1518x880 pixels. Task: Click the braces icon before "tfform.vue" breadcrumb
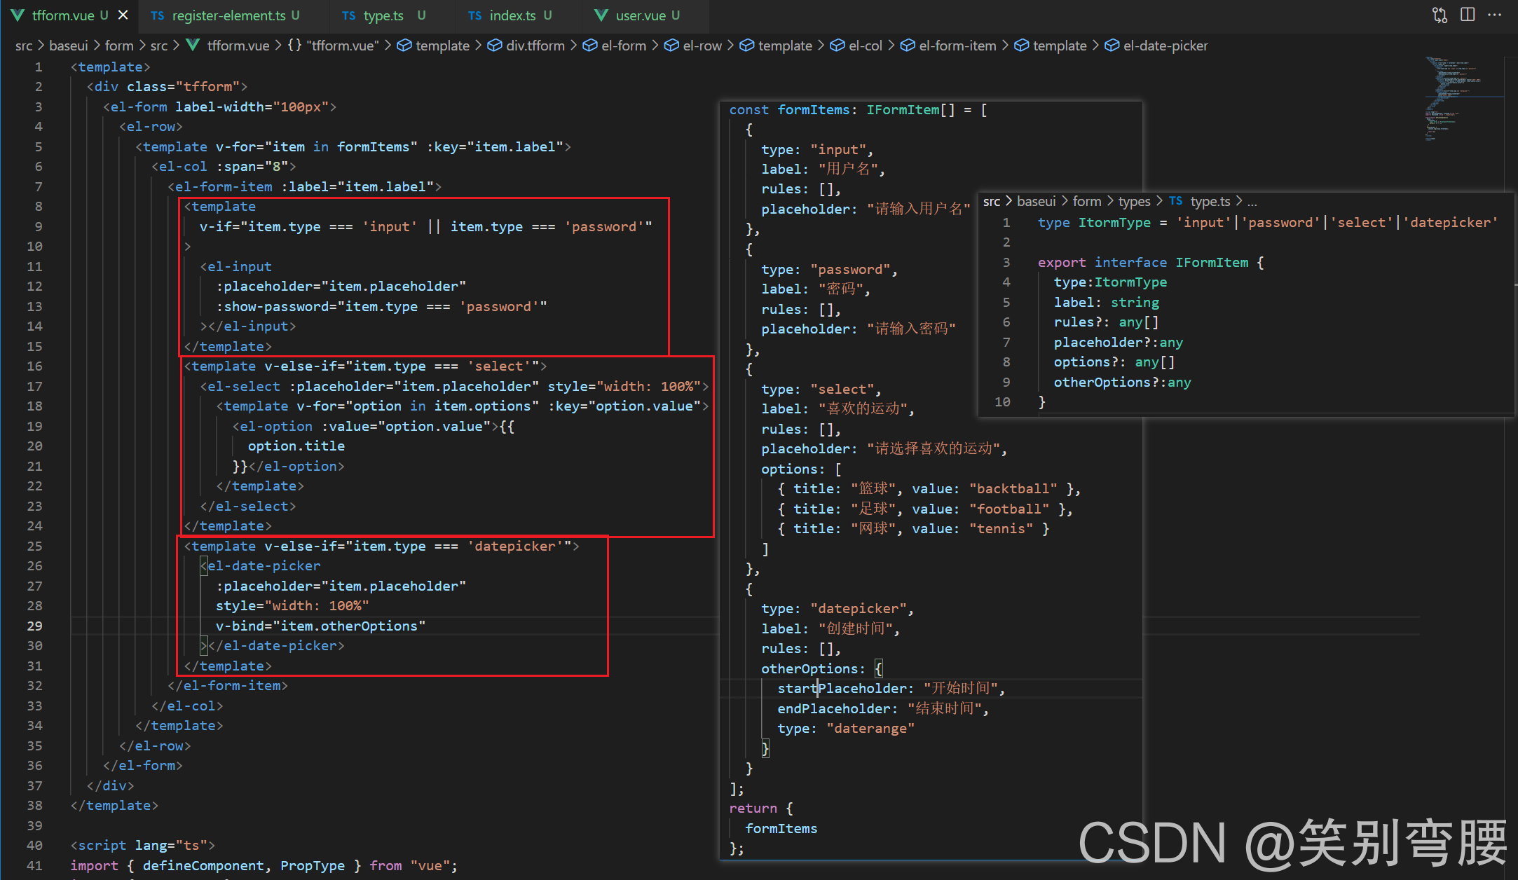294,46
